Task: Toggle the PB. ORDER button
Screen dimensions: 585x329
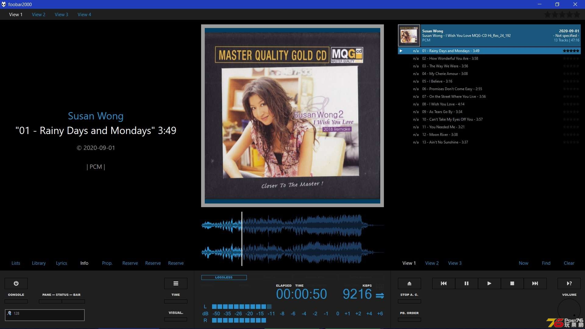Action: coord(409,320)
